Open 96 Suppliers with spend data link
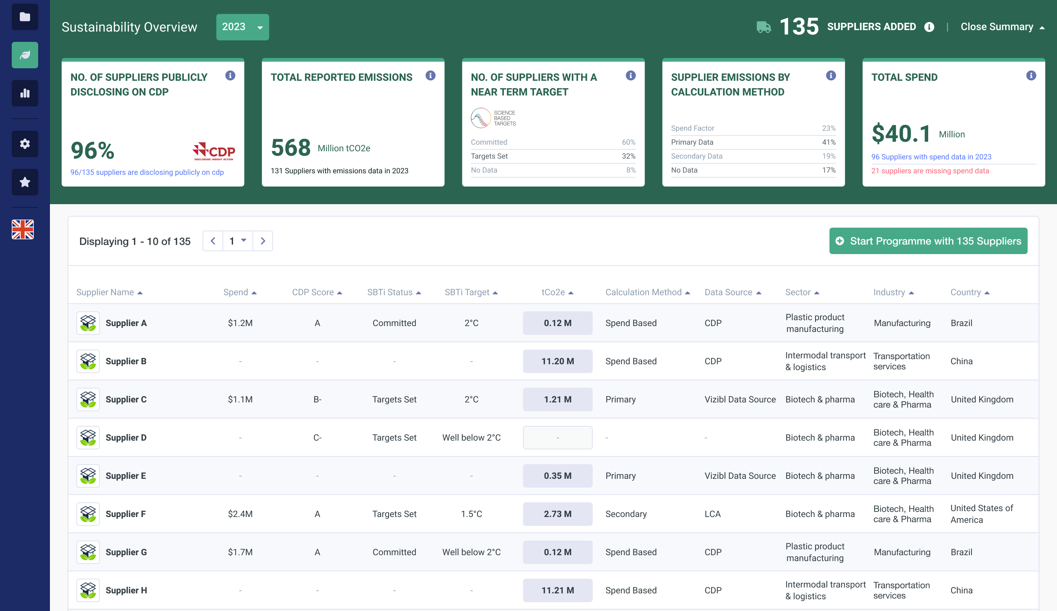The height and width of the screenshot is (611, 1057). coord(931,157)
